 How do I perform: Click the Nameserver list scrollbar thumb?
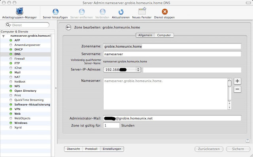coord(229,83)
